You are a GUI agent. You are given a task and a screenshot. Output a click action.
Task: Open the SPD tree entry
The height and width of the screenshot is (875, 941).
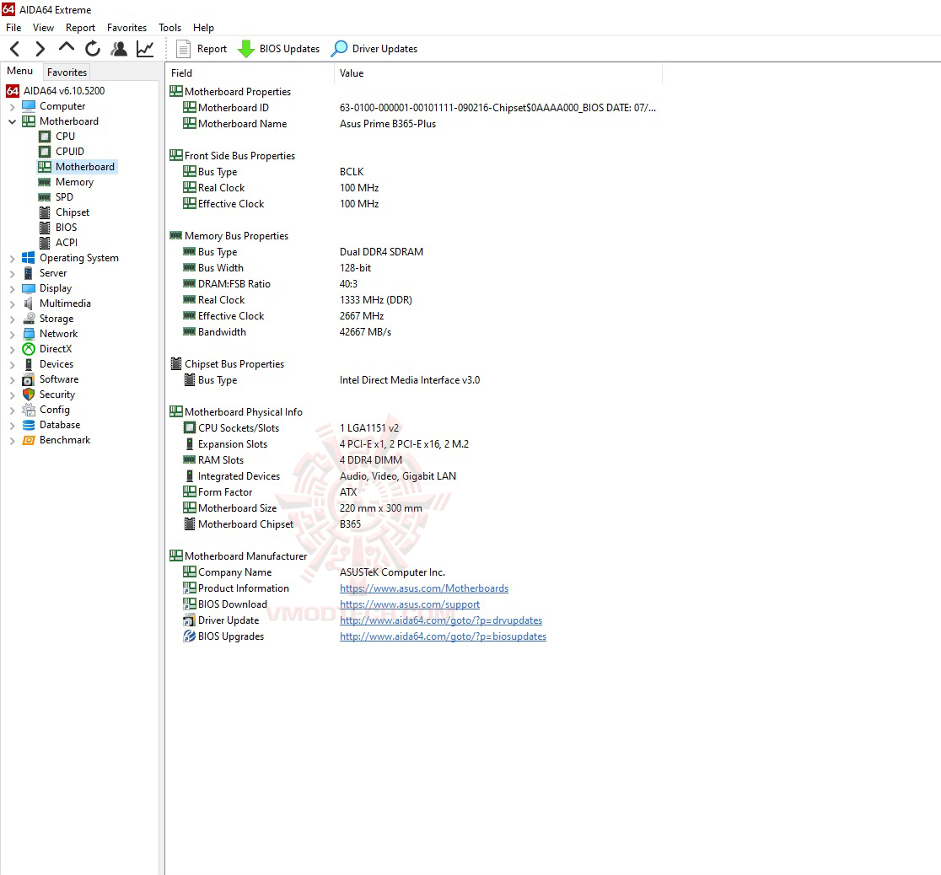pos(64,197)
